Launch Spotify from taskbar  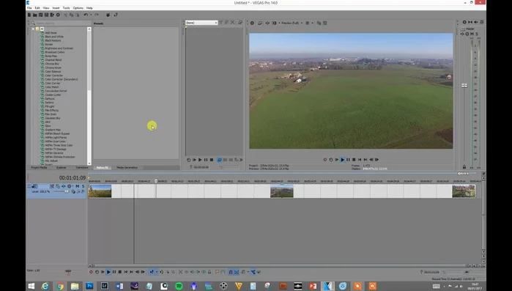click(179, 286)
